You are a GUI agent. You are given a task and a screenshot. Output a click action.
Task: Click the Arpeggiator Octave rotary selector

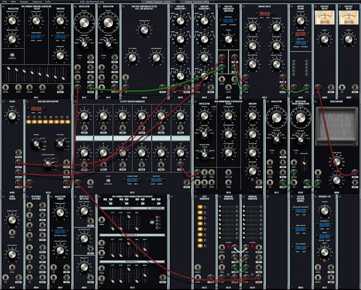point(60,144)
